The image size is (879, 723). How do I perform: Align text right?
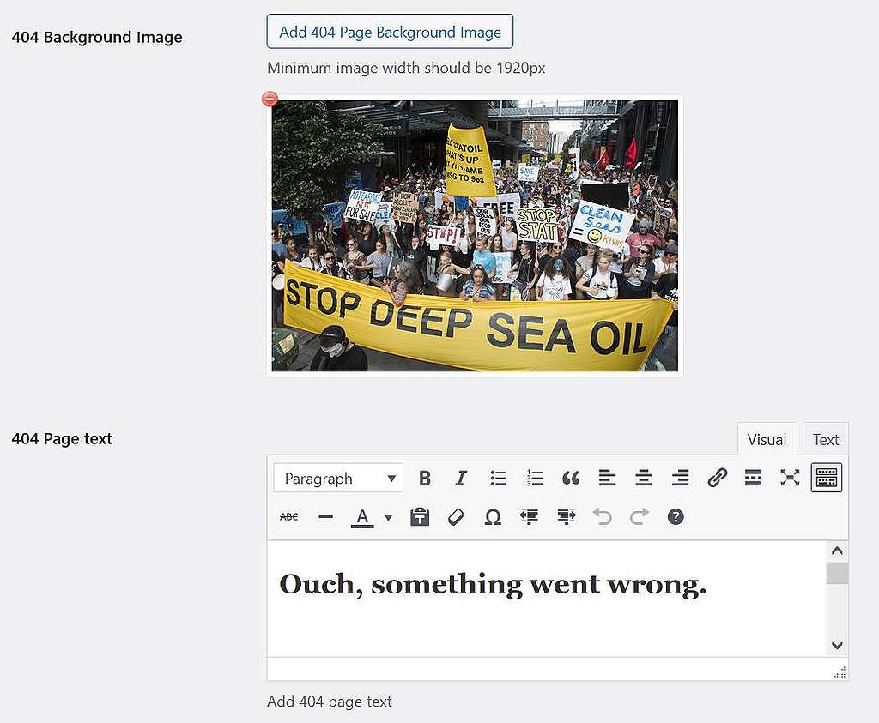point(680,479)
